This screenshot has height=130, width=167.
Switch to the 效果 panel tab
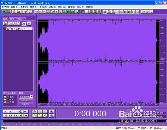[x=13, y=19]
